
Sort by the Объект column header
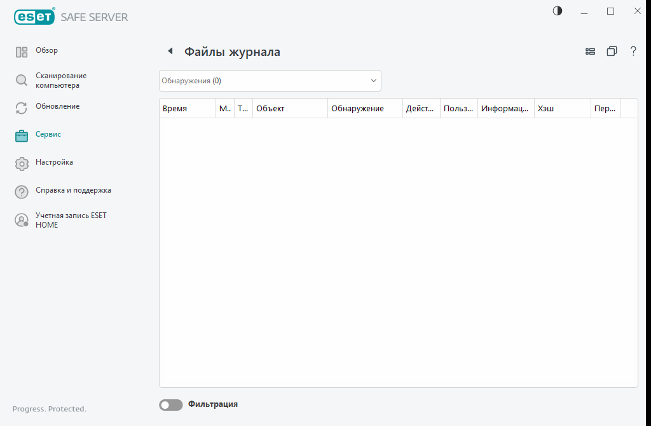pos(290,108)
